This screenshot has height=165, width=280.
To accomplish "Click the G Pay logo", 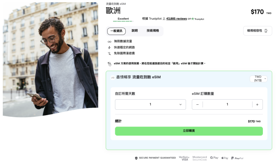I will click(x=214, y=158).
